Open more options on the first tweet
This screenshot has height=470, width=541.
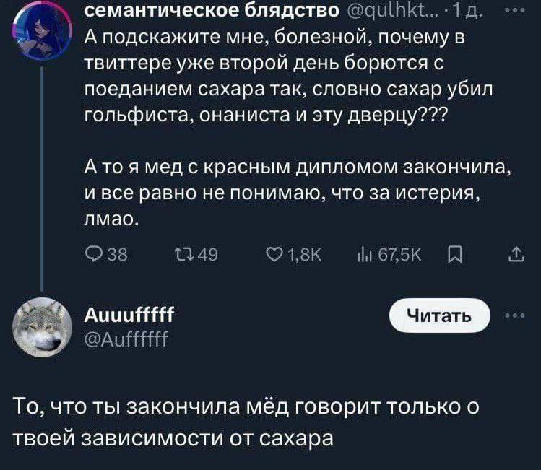coord(516,10)
